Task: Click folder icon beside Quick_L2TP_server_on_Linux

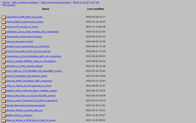Action: [4, 27]
